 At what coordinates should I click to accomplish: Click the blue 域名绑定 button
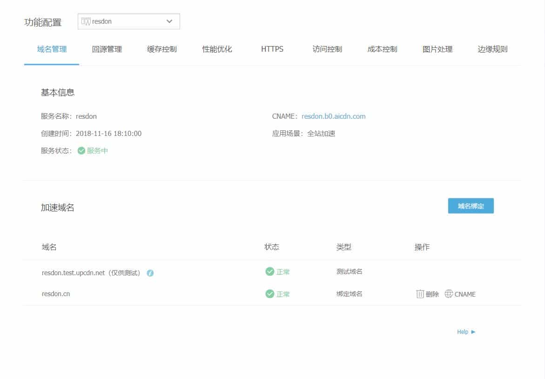[x=471, y=205]
